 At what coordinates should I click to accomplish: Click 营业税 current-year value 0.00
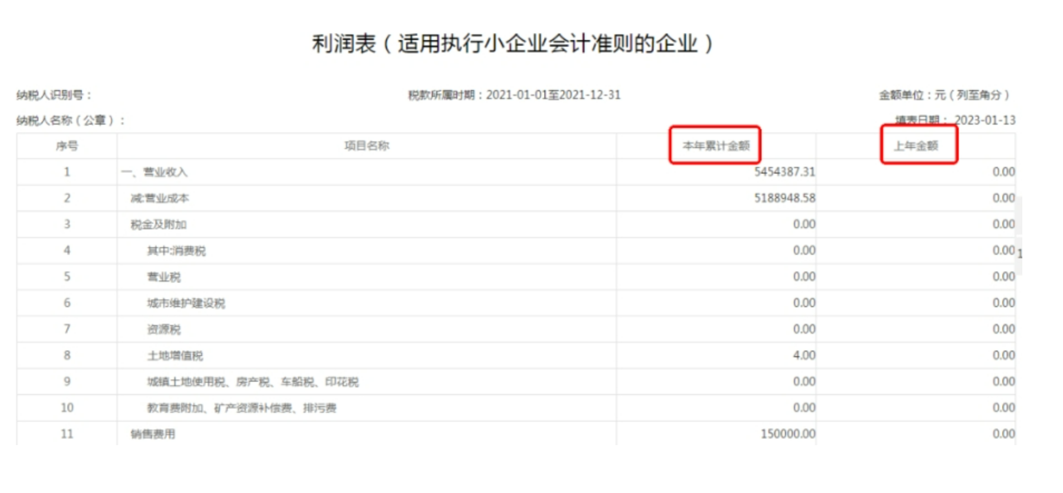(804, 277)
